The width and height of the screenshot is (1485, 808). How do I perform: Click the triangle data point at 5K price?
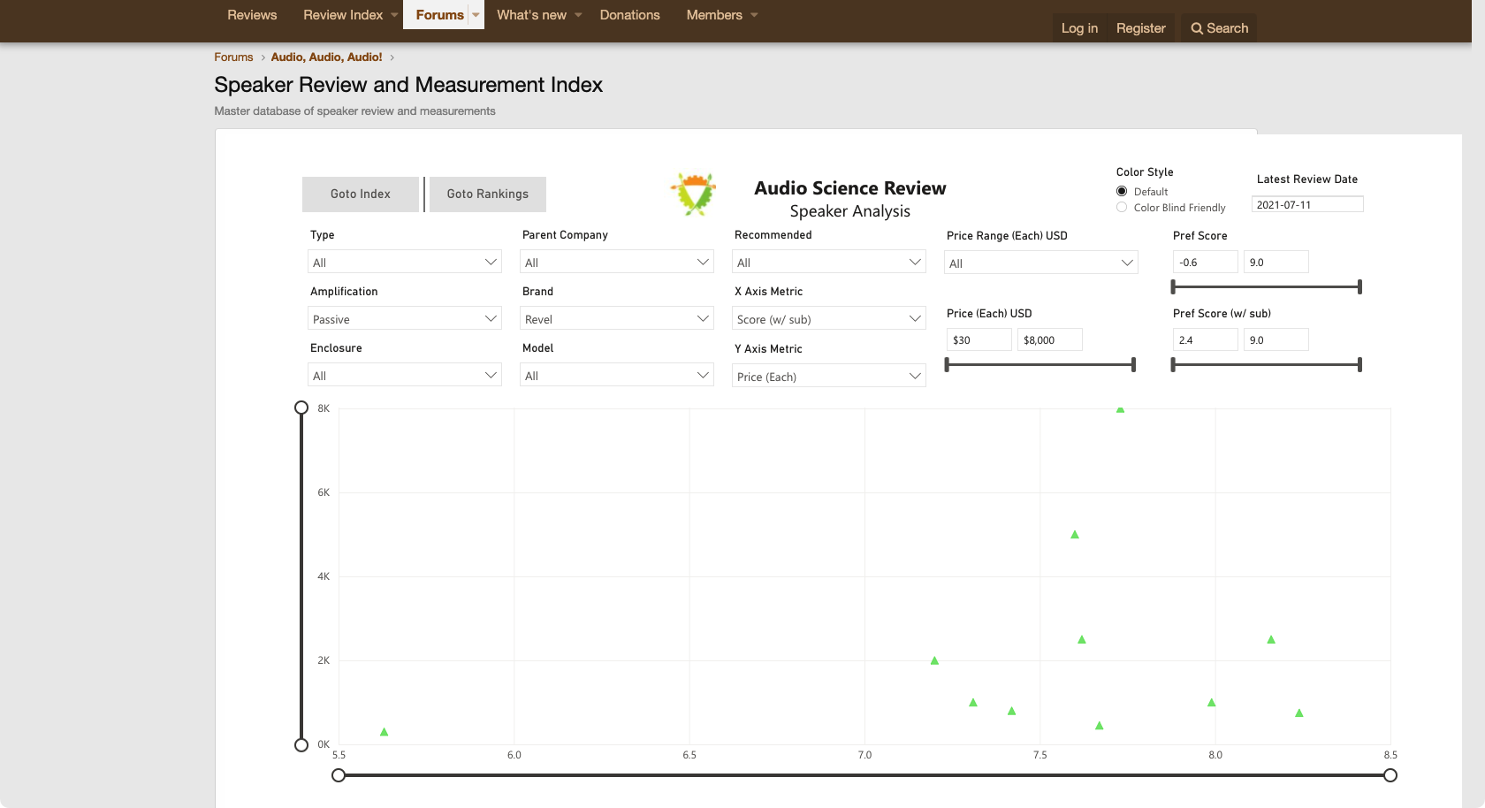coord(1075,535)
